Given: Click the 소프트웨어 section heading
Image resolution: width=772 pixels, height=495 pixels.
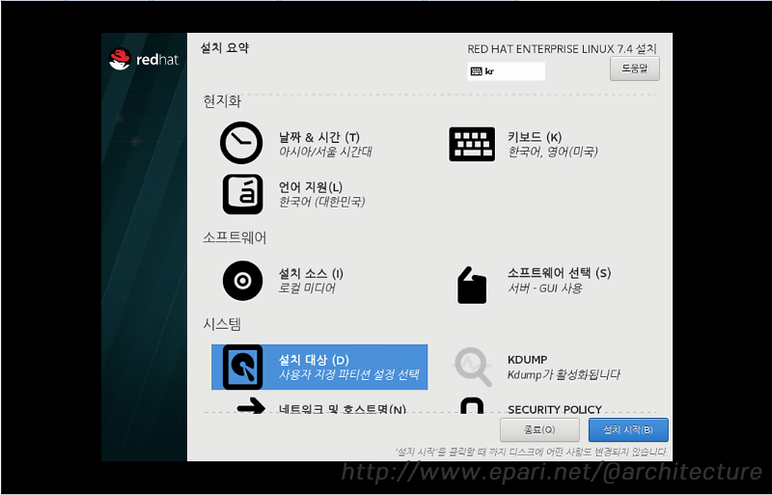Looking at the screenshot, I should 234,238.
